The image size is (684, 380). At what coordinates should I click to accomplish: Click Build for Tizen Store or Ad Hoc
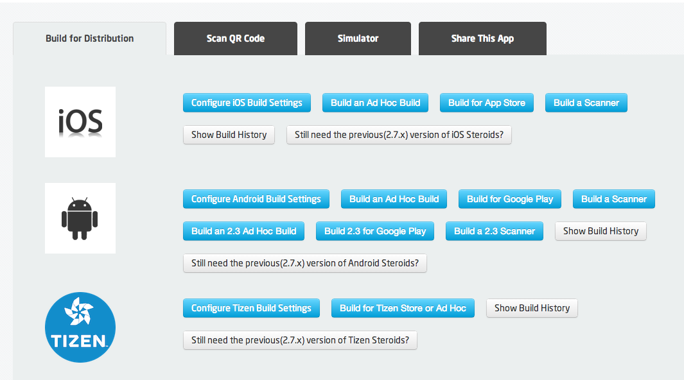pos(403,308)
